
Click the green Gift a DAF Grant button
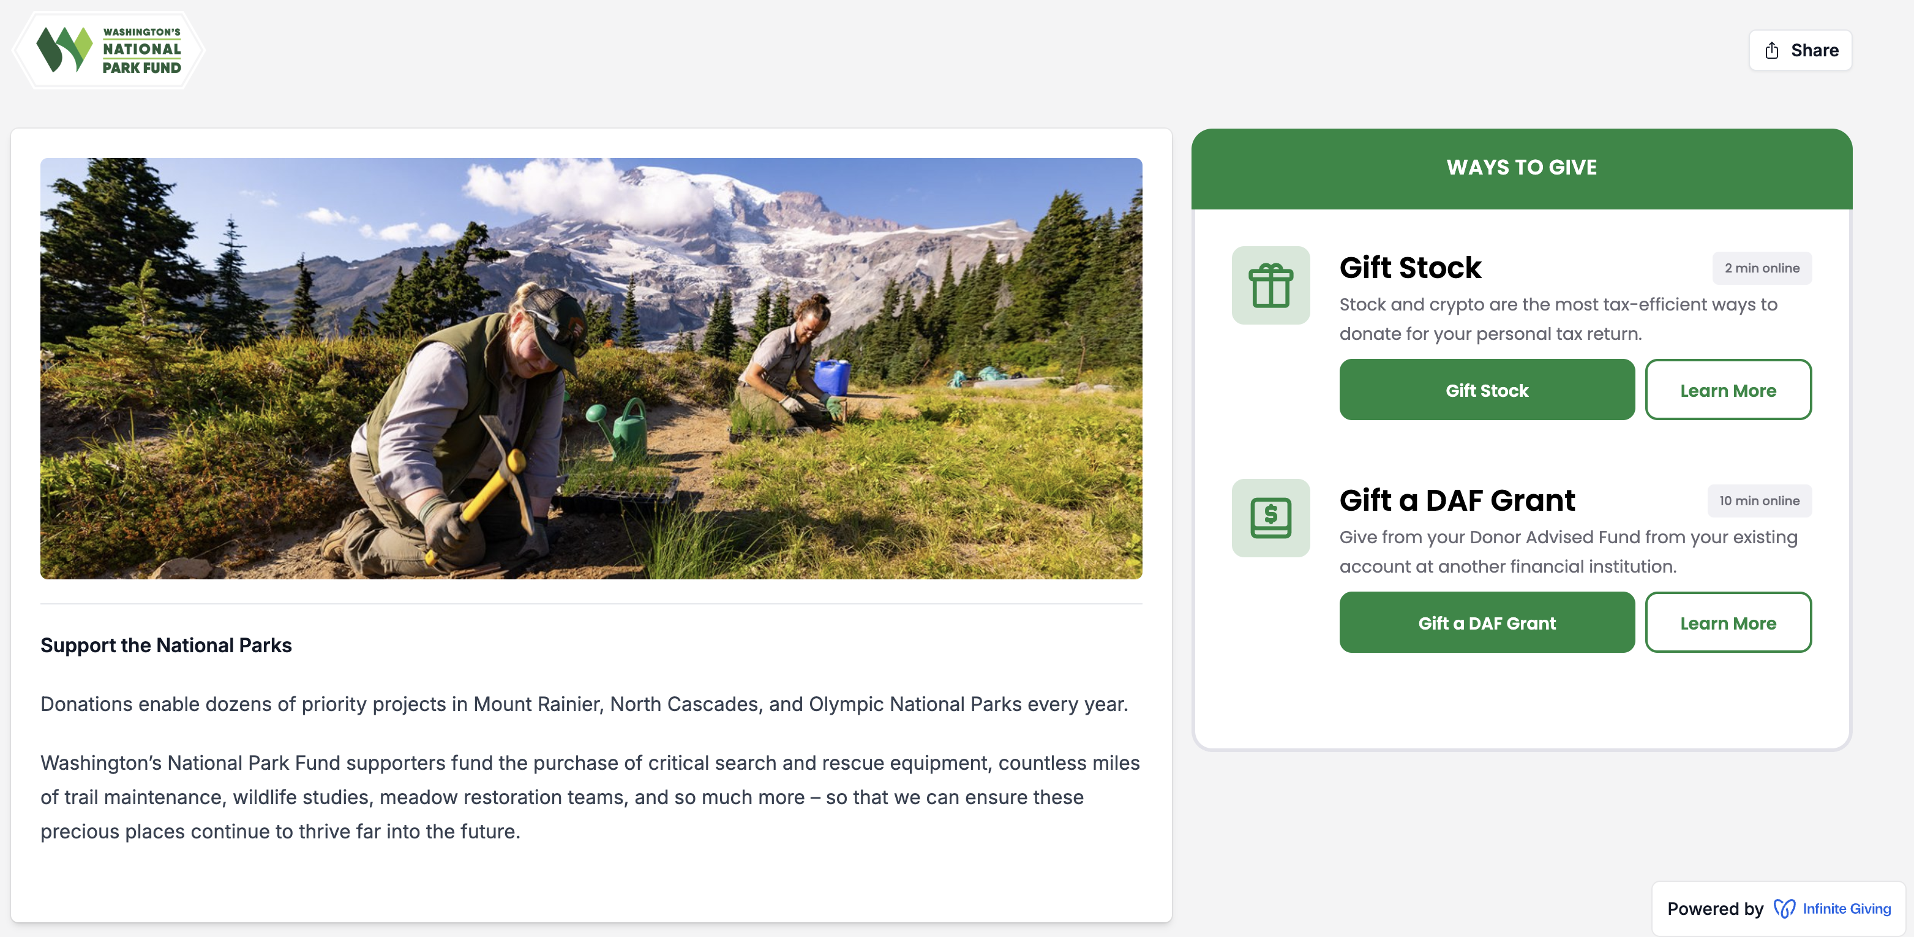1487,623
